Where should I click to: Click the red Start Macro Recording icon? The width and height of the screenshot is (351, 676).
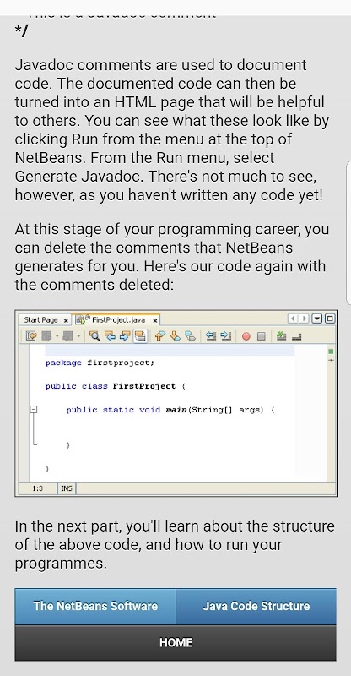coord(246,336)
